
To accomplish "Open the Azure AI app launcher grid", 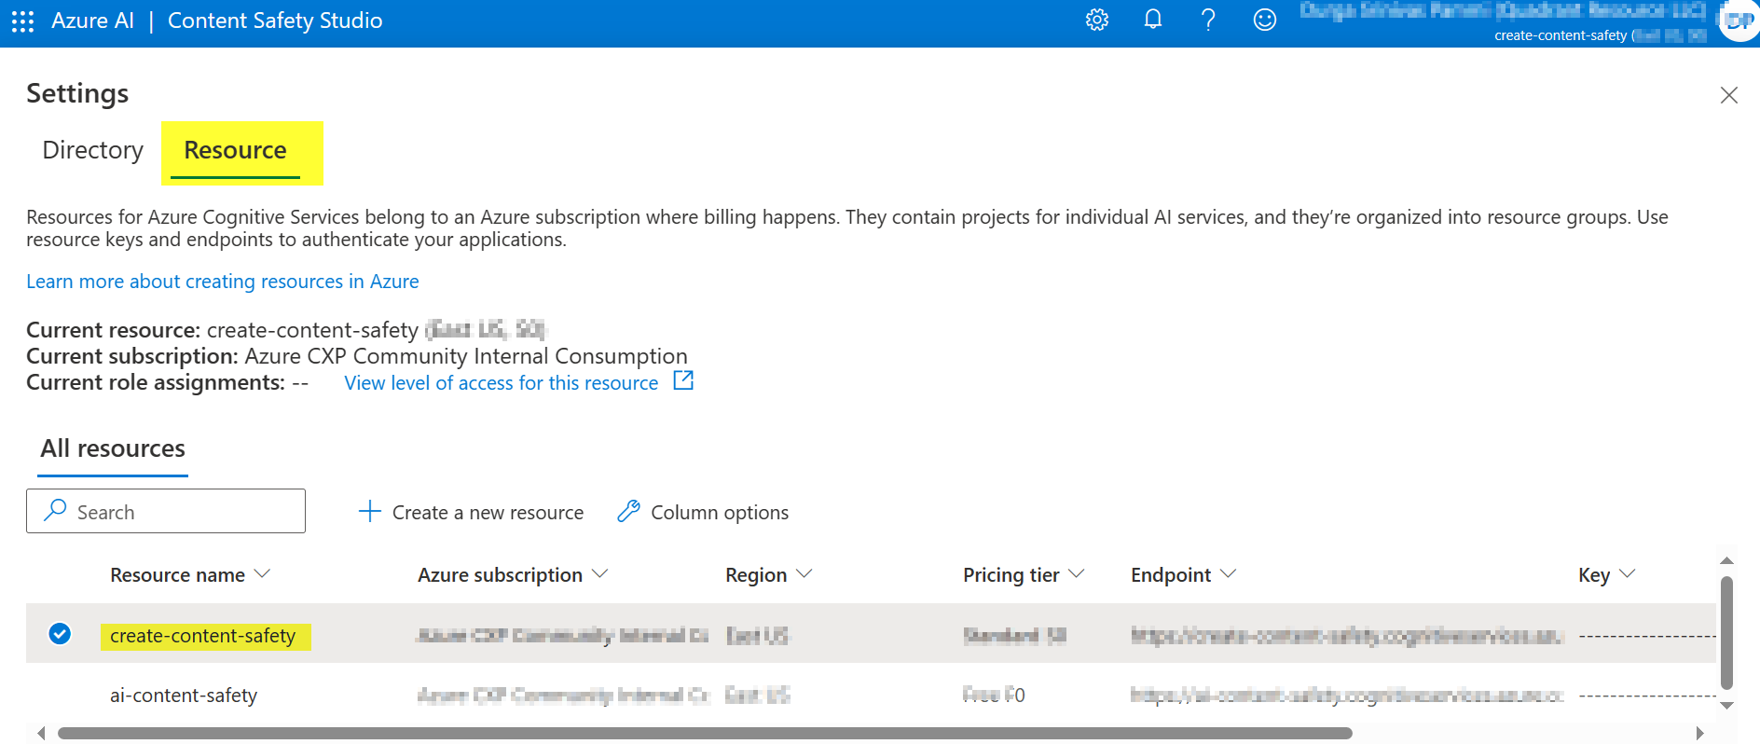I will (x=22, y=21).
